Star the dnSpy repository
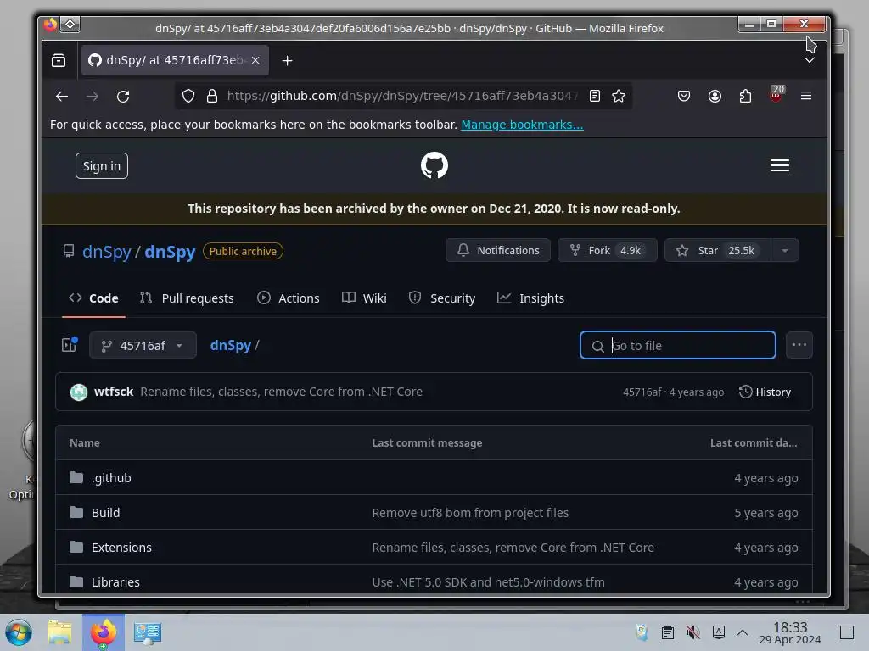The height and width of the screenshot is (651, 869). (717, 250)
